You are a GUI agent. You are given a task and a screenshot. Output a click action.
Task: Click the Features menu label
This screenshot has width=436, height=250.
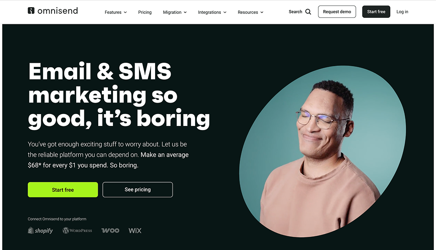click(113, 12)
